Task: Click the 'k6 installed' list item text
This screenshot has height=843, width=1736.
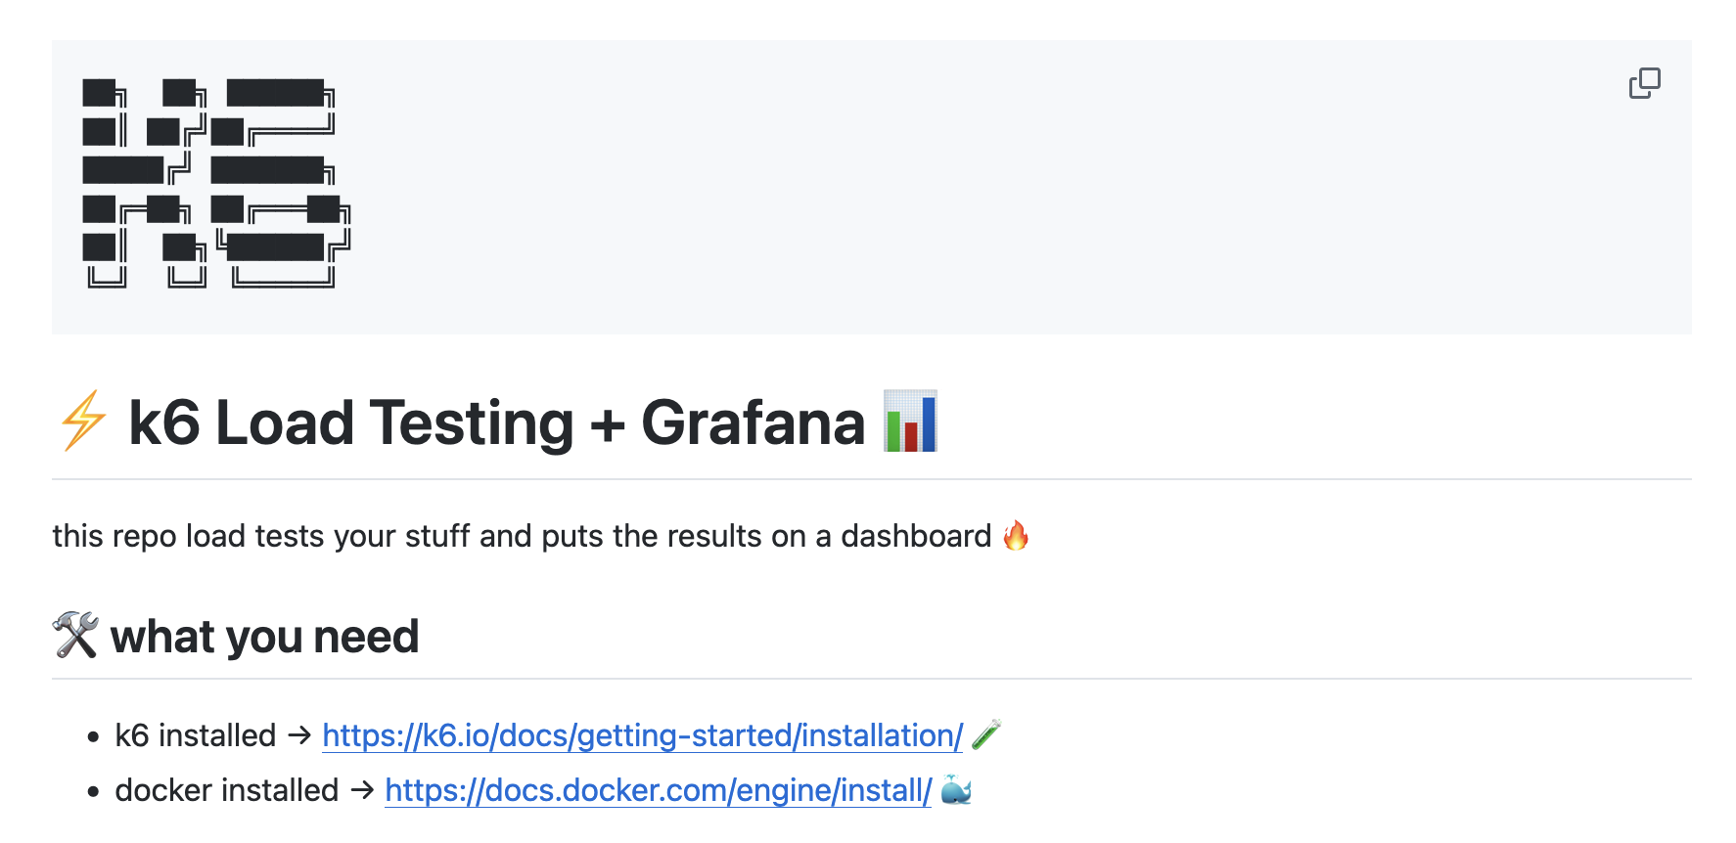Action: click(x=196, y=735)
